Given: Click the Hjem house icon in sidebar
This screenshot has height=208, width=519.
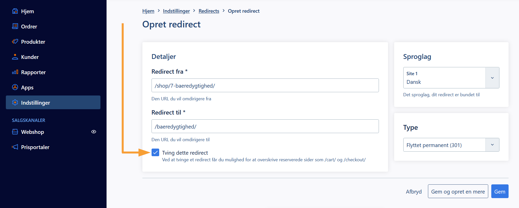Looking at the screenshot, I should click(15, 11).
